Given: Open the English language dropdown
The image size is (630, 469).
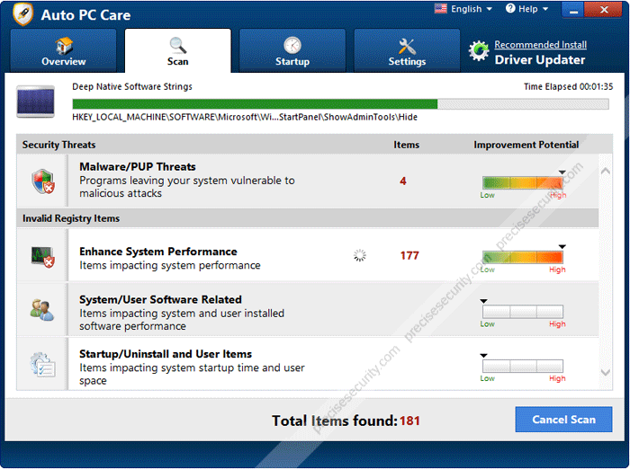Looking at the screenshot, I should click(463, 8).
